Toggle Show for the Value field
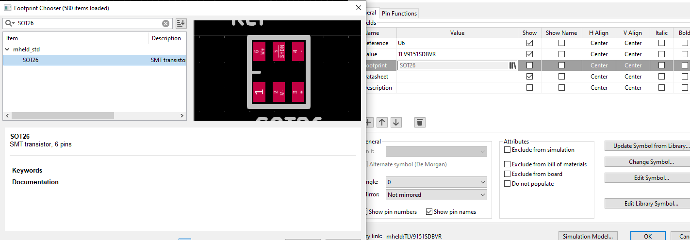 click(529, 54)
